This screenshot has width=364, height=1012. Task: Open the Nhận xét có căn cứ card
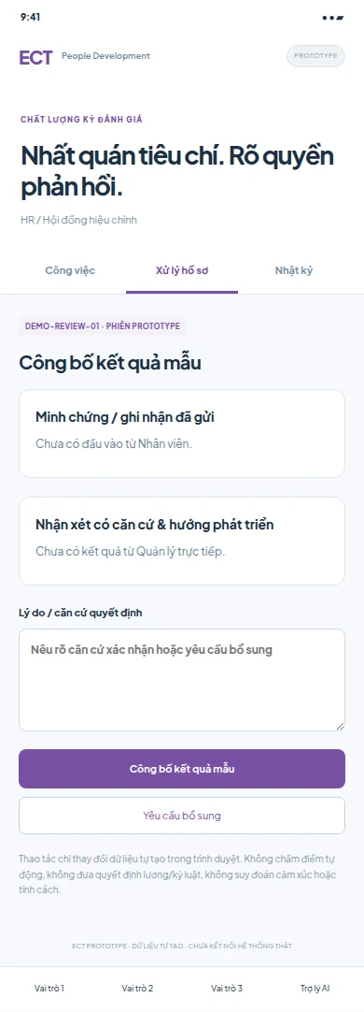182,541
